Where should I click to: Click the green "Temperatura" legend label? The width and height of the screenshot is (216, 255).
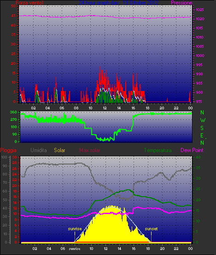(x=158, y=150)
